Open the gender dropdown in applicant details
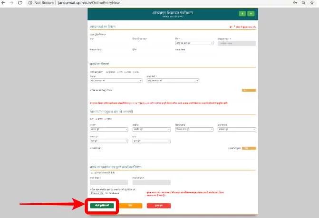This screenshot has width=319, height=218. click(x=194, y=43)
